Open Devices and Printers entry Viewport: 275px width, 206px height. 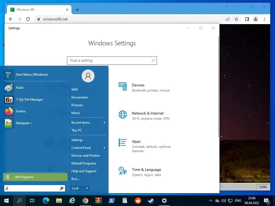[86, 156]
